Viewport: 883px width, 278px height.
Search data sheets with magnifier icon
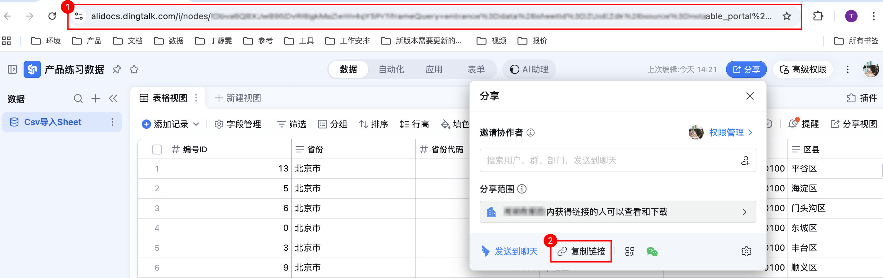tap(78, 99)
